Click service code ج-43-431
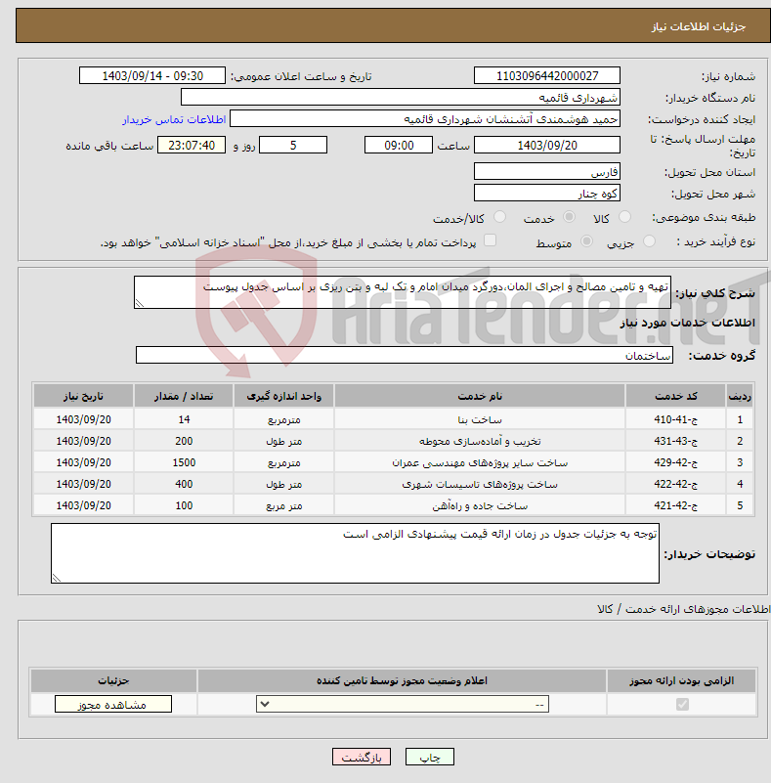Image resolution: width=771 pixels, height=783 pixels. point(675,441)
